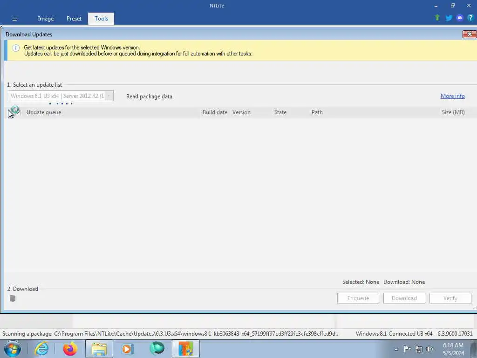The image size is (477, 358).
Task: Sort by Update queue column header
Action: (44, 112)
